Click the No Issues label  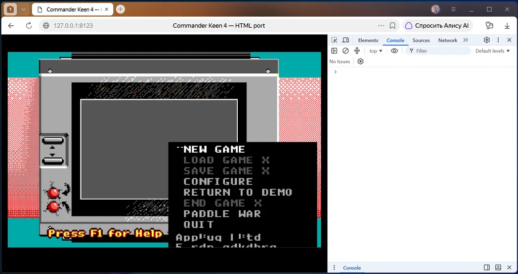(339, 61)
